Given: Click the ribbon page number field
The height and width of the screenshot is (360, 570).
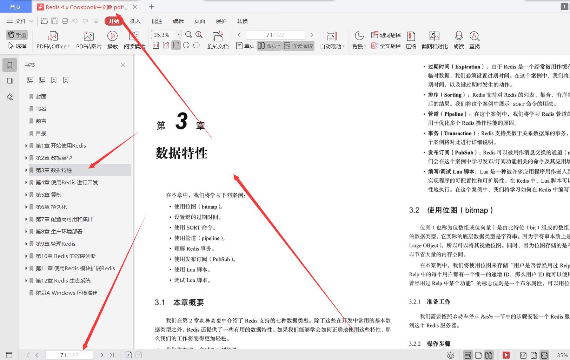Looking at the screenshot, I should click(x=275, y=35).
